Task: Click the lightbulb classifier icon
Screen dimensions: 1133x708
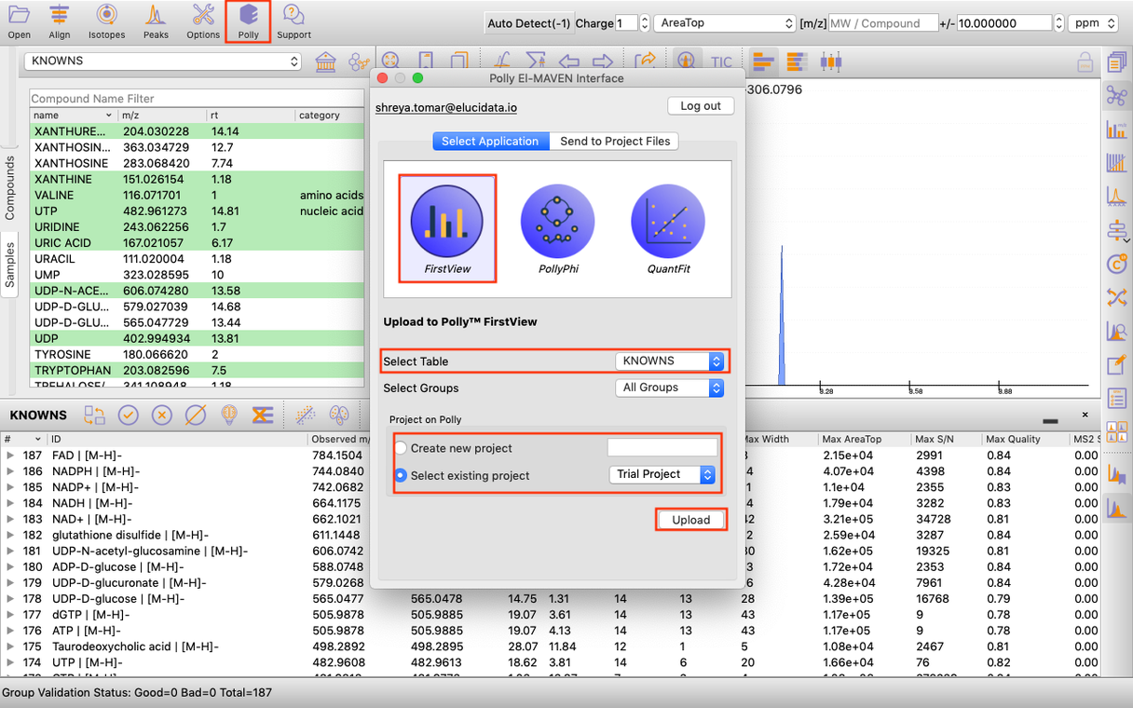Action: [228, 415]
